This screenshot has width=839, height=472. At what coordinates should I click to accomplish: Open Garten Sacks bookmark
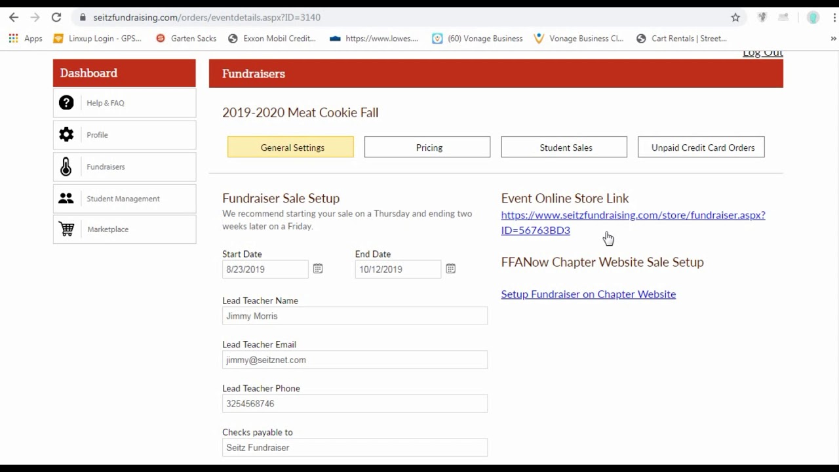tap(186, 39)
